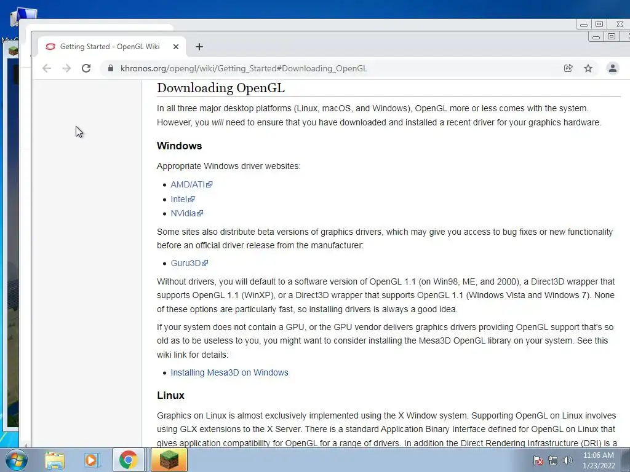Open the share page icon in address bar
This screenshot has height=472, width=630.
(568, 68)
